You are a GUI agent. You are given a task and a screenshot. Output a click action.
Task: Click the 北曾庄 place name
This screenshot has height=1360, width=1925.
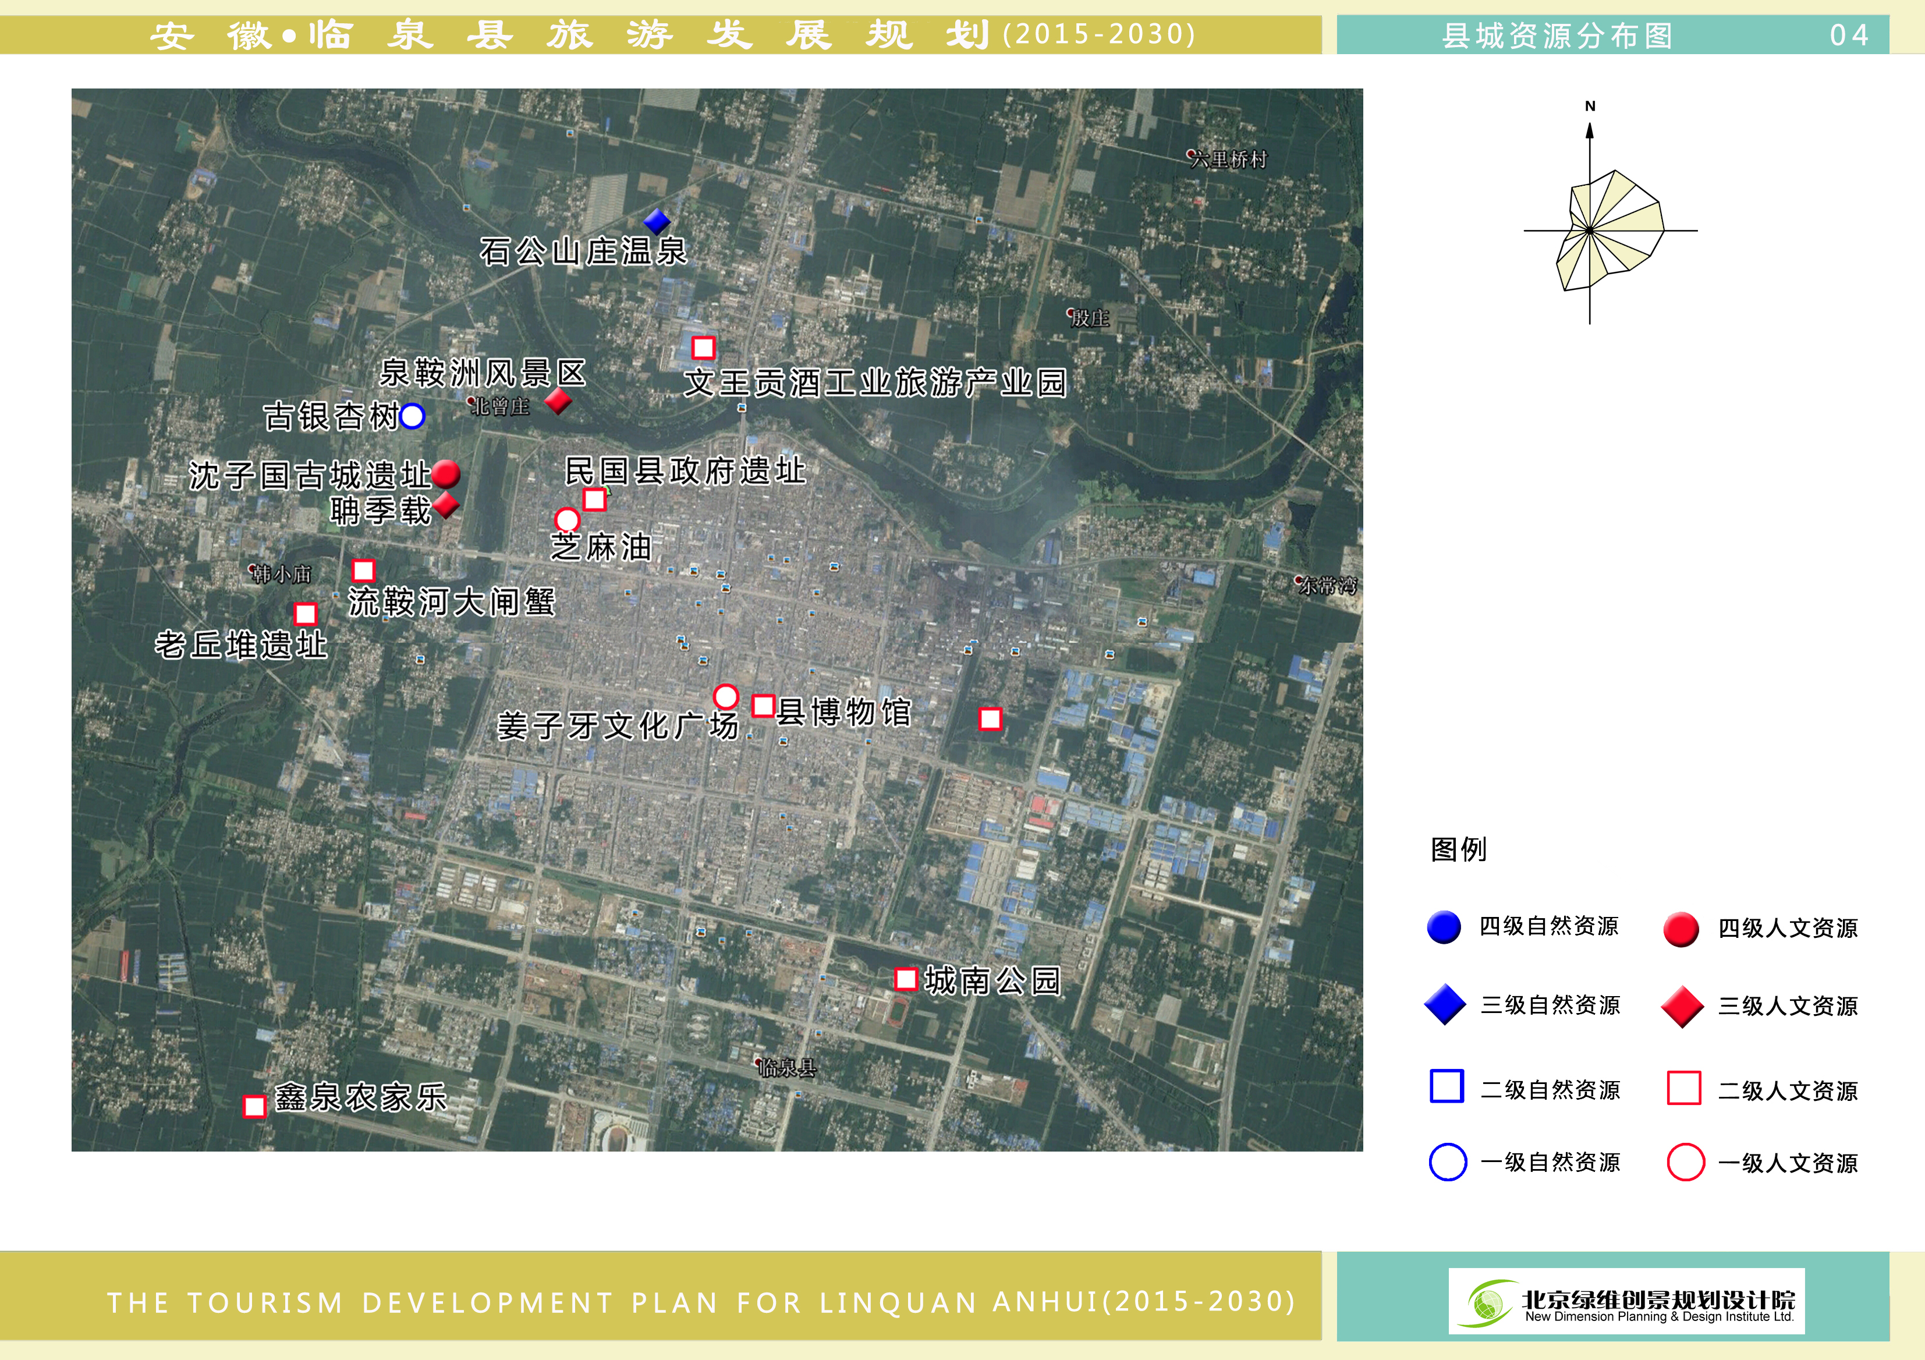click(499, 406)
